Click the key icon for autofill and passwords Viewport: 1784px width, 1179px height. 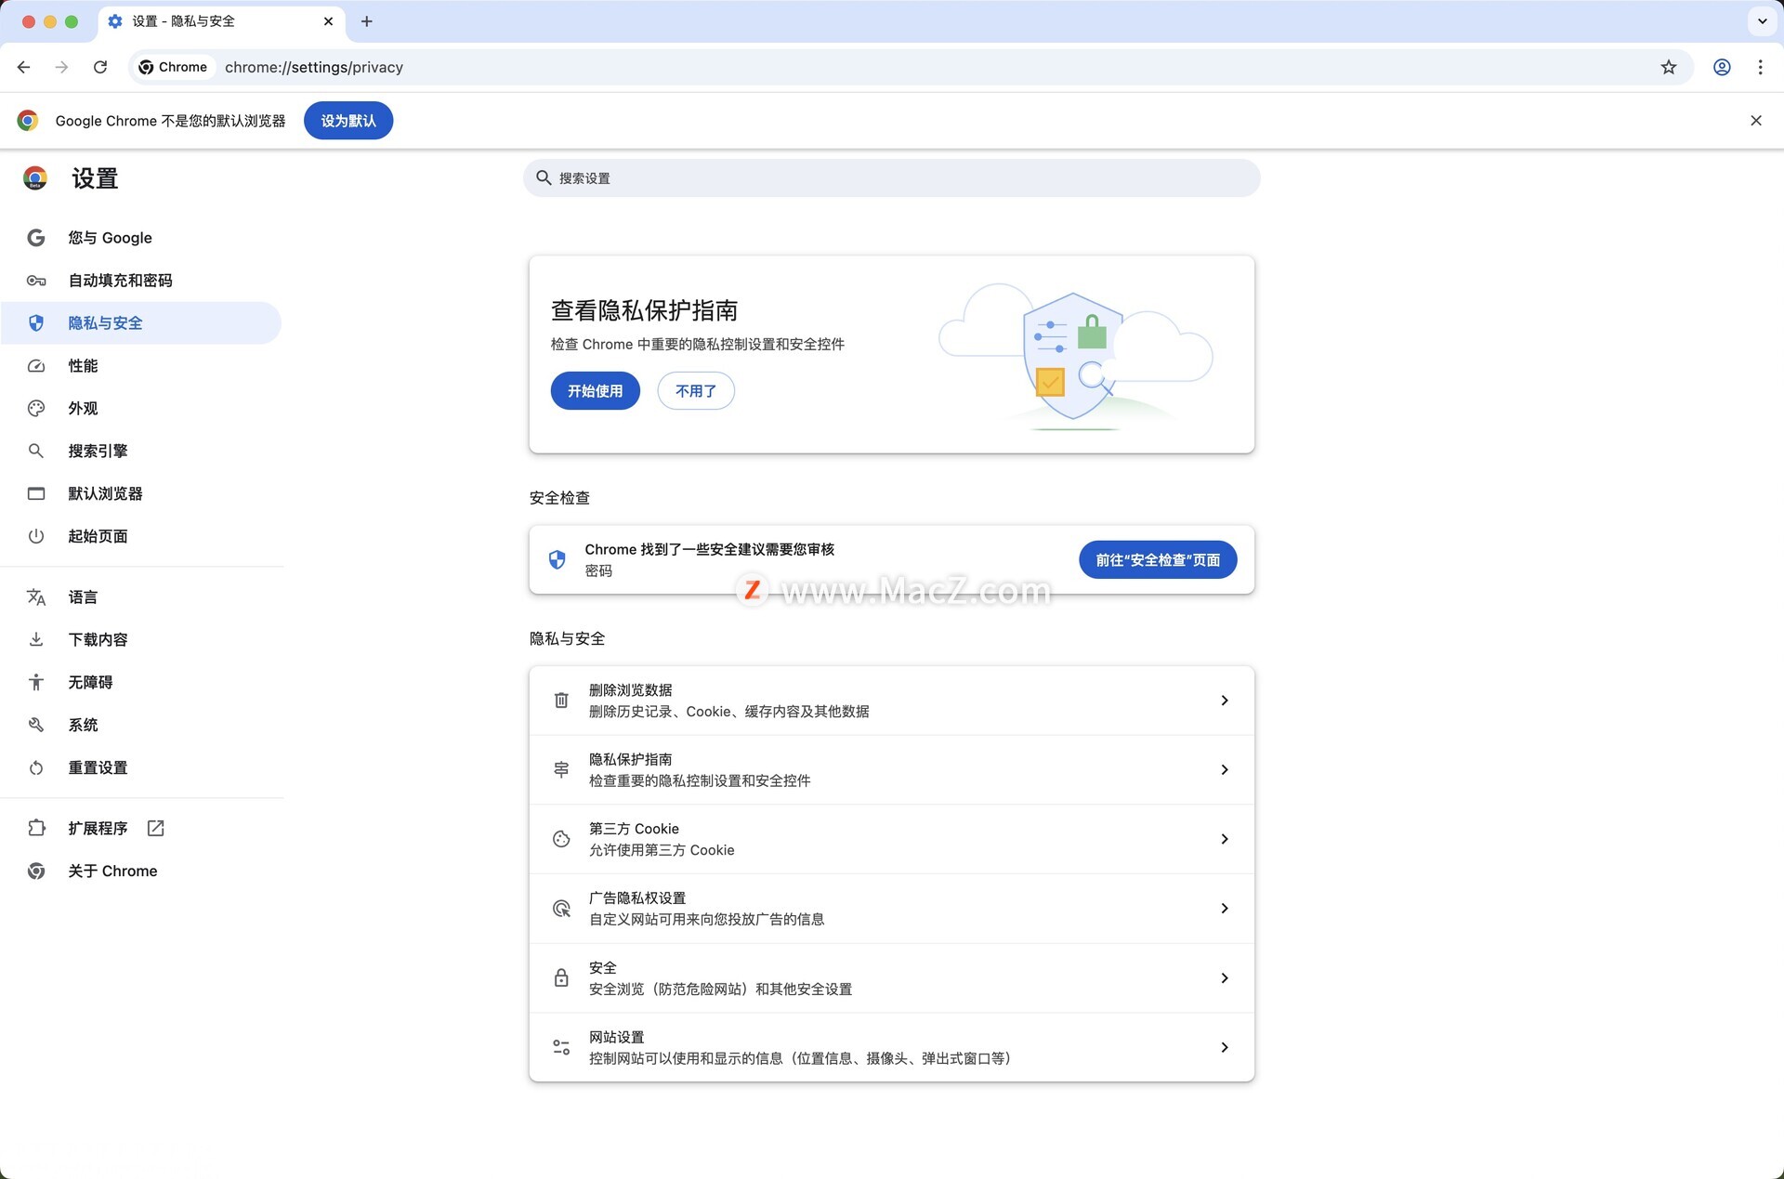(36, 281)
